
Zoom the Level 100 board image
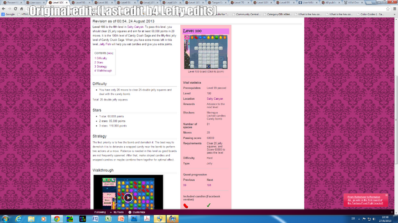tap(206, 52)
